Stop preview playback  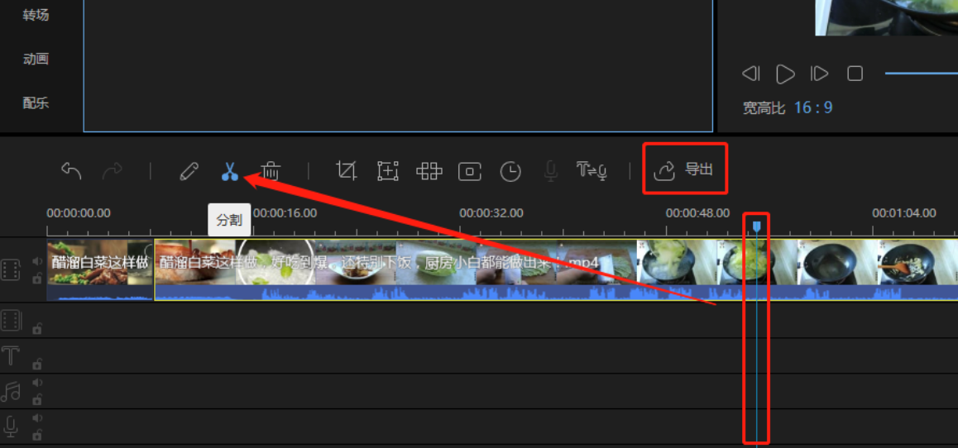tap(855, 74)
